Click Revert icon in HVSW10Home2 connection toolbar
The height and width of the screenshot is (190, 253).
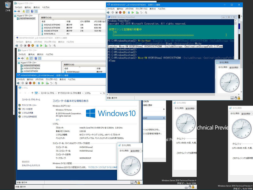pos(51,83)
